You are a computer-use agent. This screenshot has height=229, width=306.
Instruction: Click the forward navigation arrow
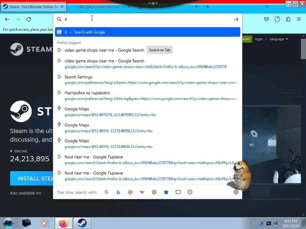[18, 19]
